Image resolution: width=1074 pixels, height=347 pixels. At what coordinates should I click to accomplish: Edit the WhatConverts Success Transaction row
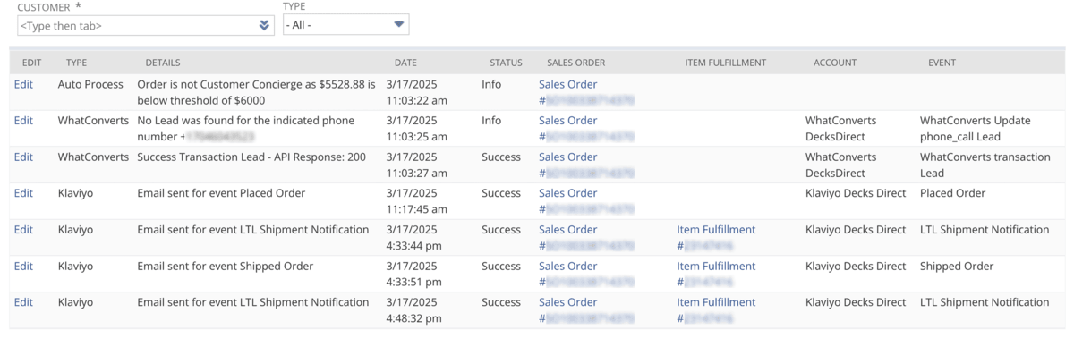[x=23, y=157]
